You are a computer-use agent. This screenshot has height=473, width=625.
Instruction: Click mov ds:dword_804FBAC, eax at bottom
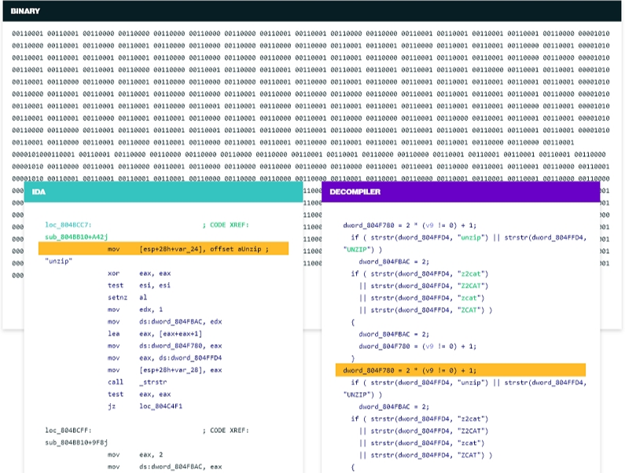[x=165, y=467]
